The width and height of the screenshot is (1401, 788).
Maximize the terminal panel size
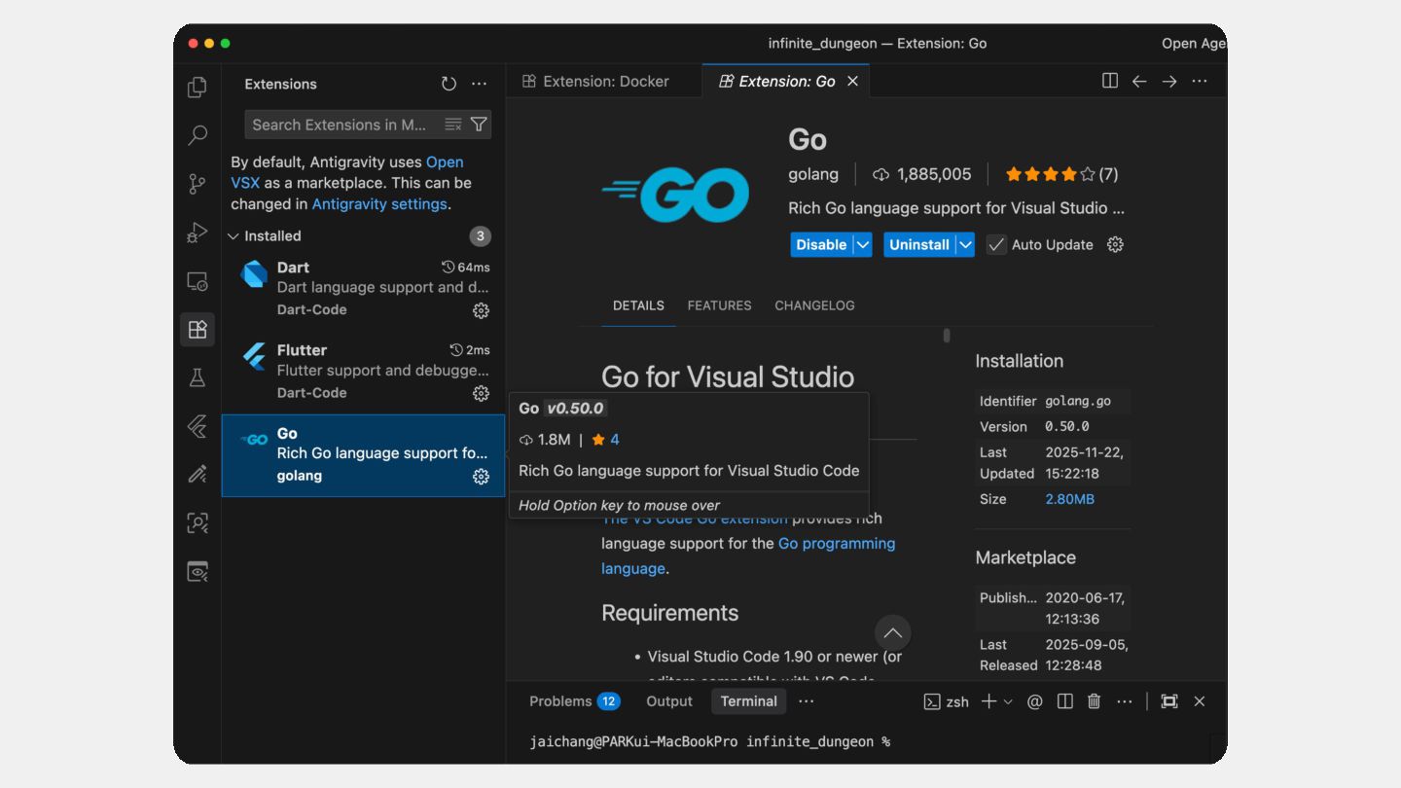pos(1169,701)
